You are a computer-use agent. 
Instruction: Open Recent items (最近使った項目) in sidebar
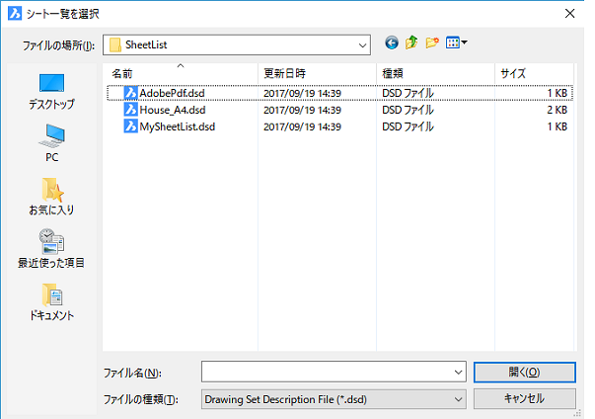point(51,248)
